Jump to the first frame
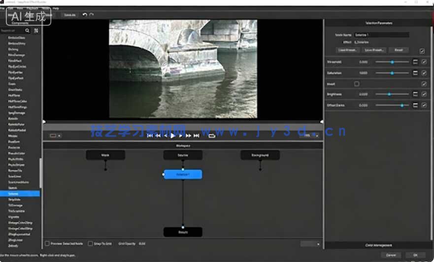 click(x=150, y=136)
